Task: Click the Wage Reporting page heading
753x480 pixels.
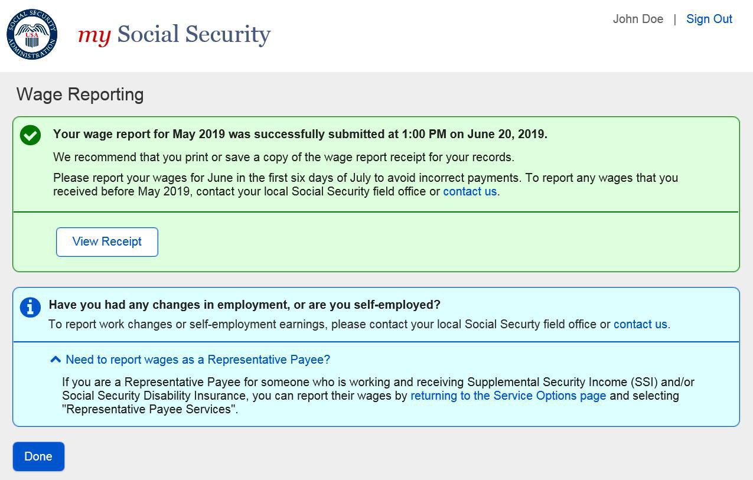Action: (80, 94)
